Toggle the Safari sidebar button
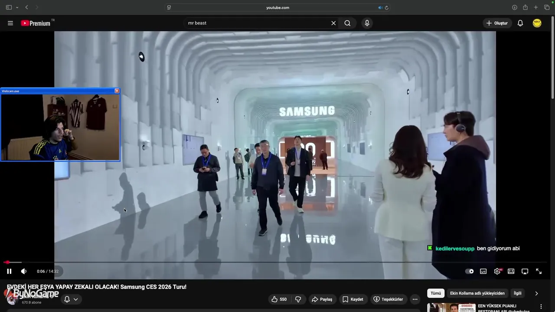This screenshot has width=555, height=312. pos(9,7)
